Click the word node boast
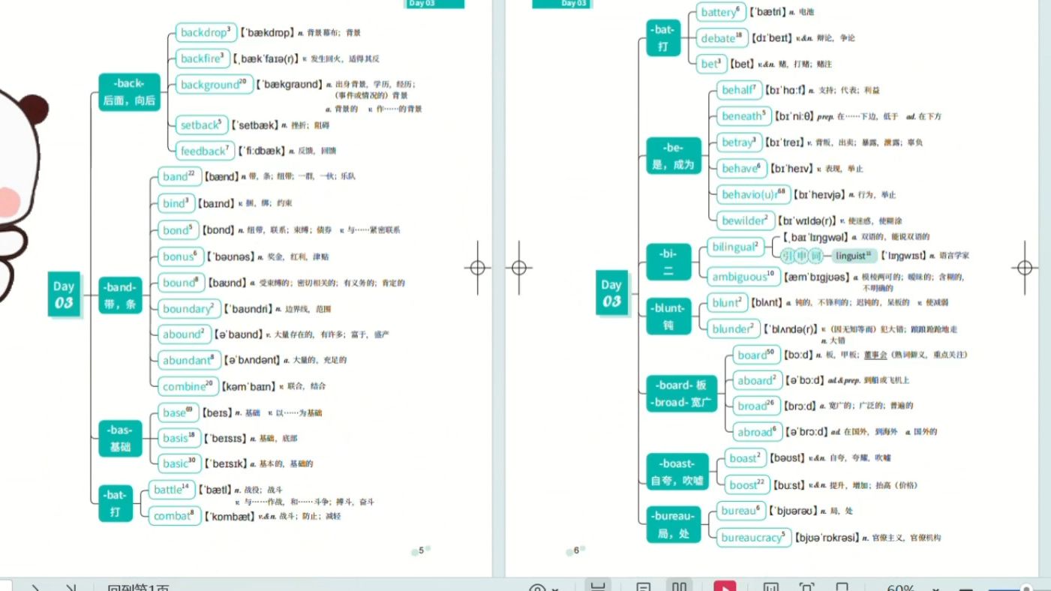Screen dimensions: 1051x591 point(745,458)
